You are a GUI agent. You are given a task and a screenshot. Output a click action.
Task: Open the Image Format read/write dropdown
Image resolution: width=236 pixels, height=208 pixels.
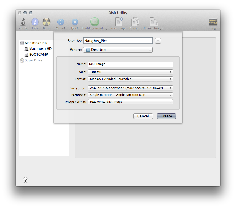pos(130,102)
